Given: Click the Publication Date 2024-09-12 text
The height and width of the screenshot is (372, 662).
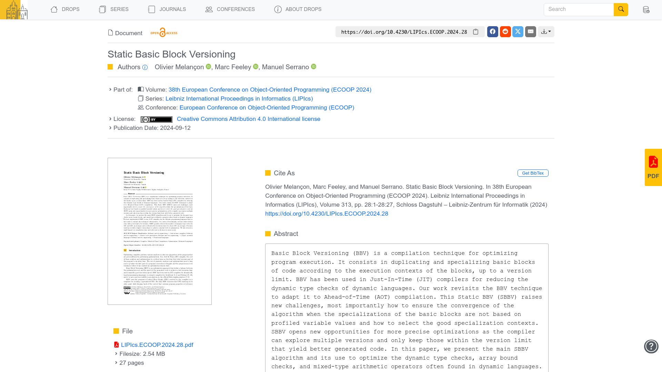Looking at the screenshot, I should coord(152,128).
